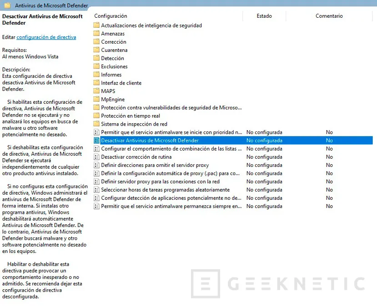The image size is (377, 307).
Task: Select the Corrección folder name
Action: point(114,41)
